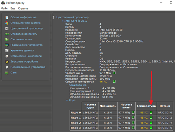Click the green indicator next to Средняя температура
The width and height of the screenshot is (175, 132).
pyautogui.click(x=114, y=81)
